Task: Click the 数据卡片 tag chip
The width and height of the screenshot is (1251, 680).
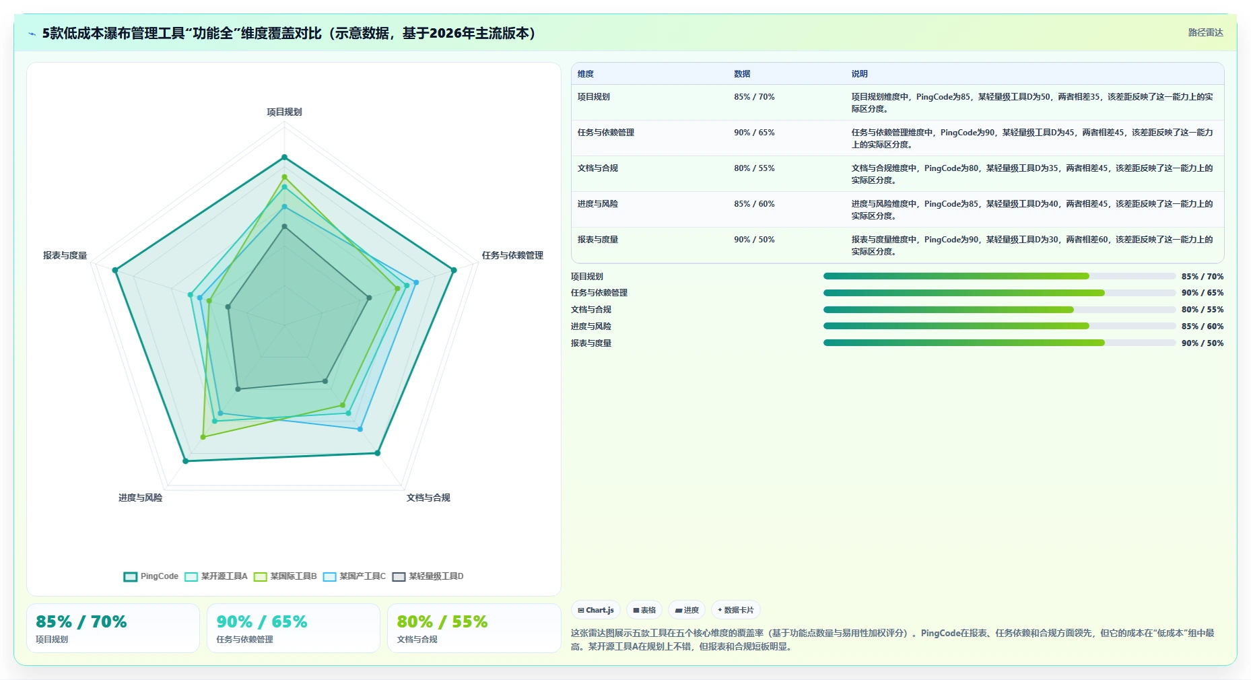Action: (x=736, y=610)
